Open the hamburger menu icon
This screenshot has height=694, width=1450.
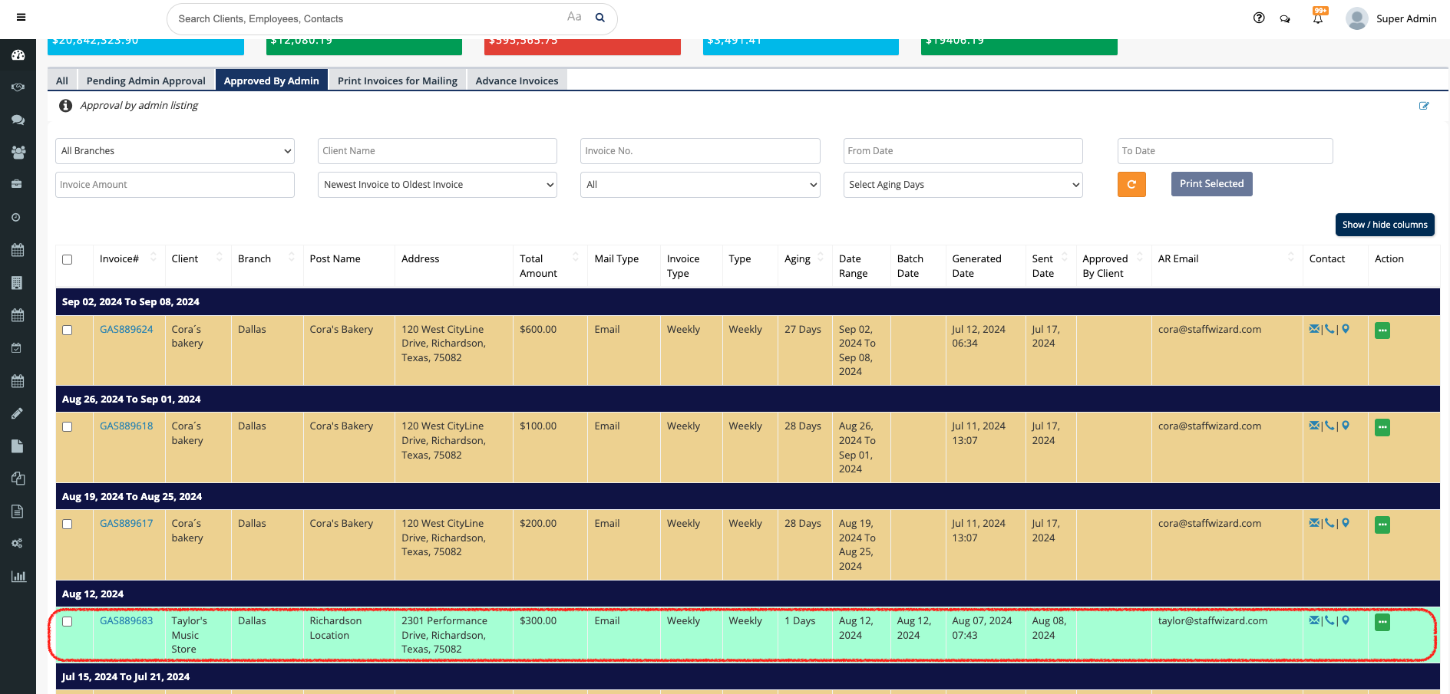(21, 18)
